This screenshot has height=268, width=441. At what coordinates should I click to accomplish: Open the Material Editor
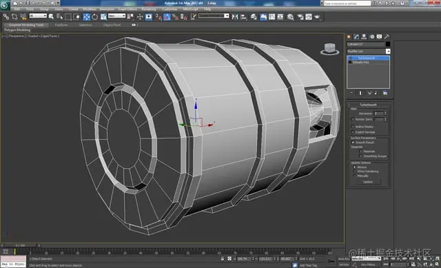tap(290, 17)
